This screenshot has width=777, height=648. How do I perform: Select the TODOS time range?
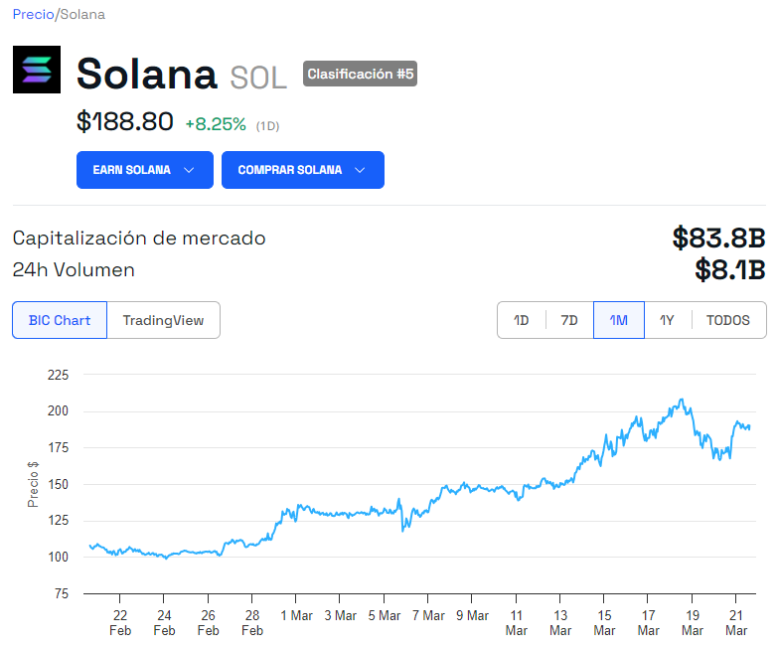pos(728,320)
